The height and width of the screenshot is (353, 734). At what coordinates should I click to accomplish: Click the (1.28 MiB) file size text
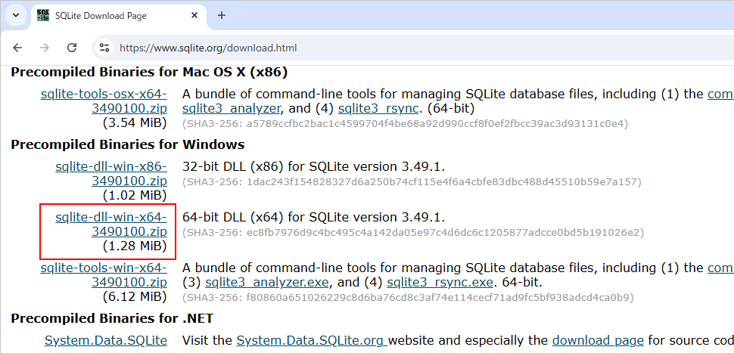[135, 246]
